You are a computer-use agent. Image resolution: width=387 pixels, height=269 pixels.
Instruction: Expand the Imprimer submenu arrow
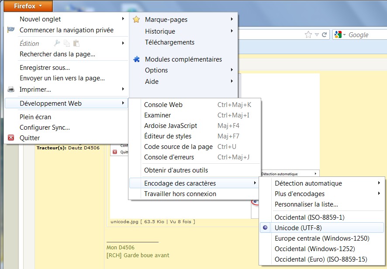(x=123, y=89)
